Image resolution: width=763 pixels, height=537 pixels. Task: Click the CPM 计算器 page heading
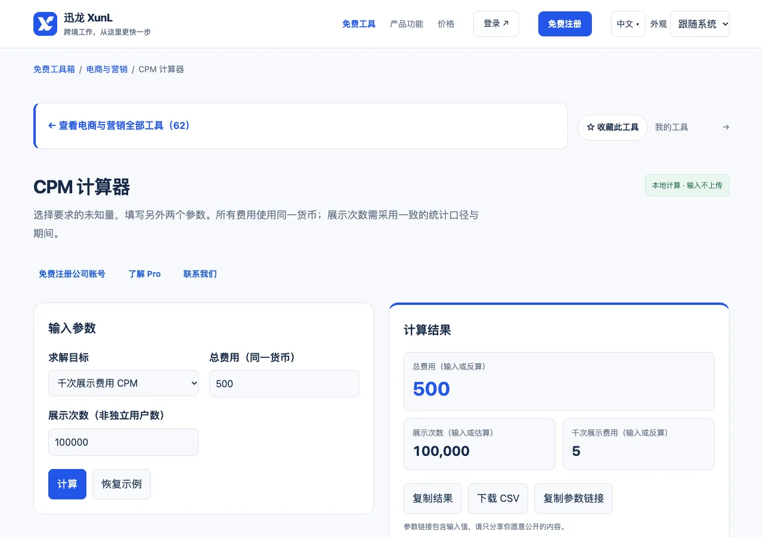(x=82, y=187)
